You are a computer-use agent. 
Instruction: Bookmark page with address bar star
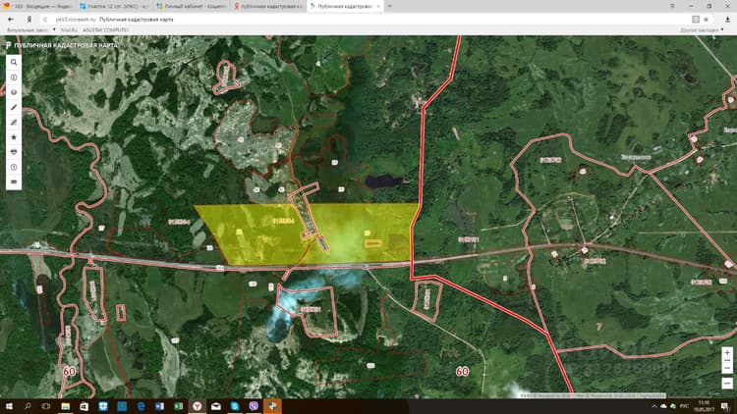click(706, 20)
